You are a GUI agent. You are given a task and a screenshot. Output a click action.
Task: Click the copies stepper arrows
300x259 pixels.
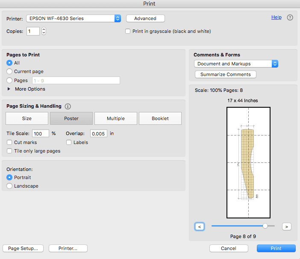[x=44, y=31]
